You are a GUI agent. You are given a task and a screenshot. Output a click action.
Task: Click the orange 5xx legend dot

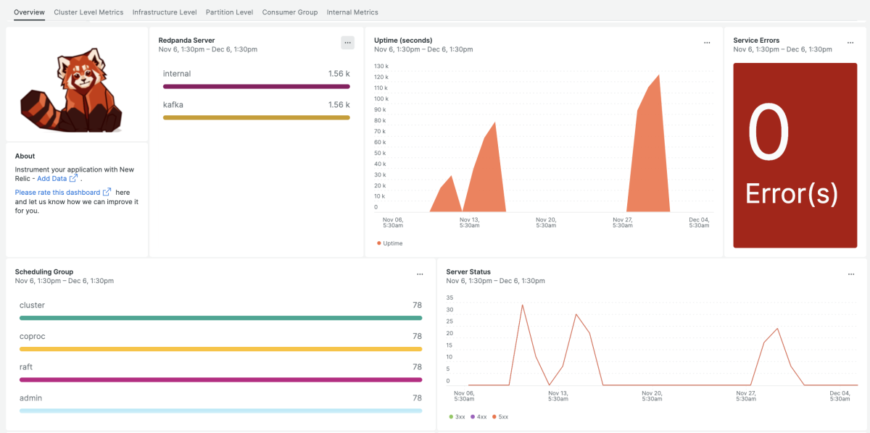tap(494, 416)
